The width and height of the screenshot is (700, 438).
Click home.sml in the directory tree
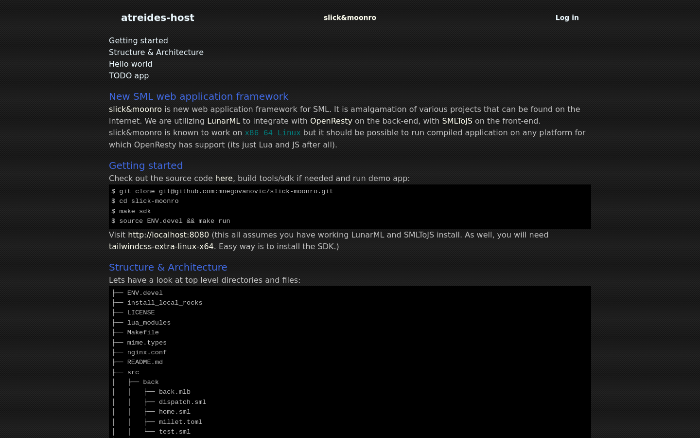(175, 412)
